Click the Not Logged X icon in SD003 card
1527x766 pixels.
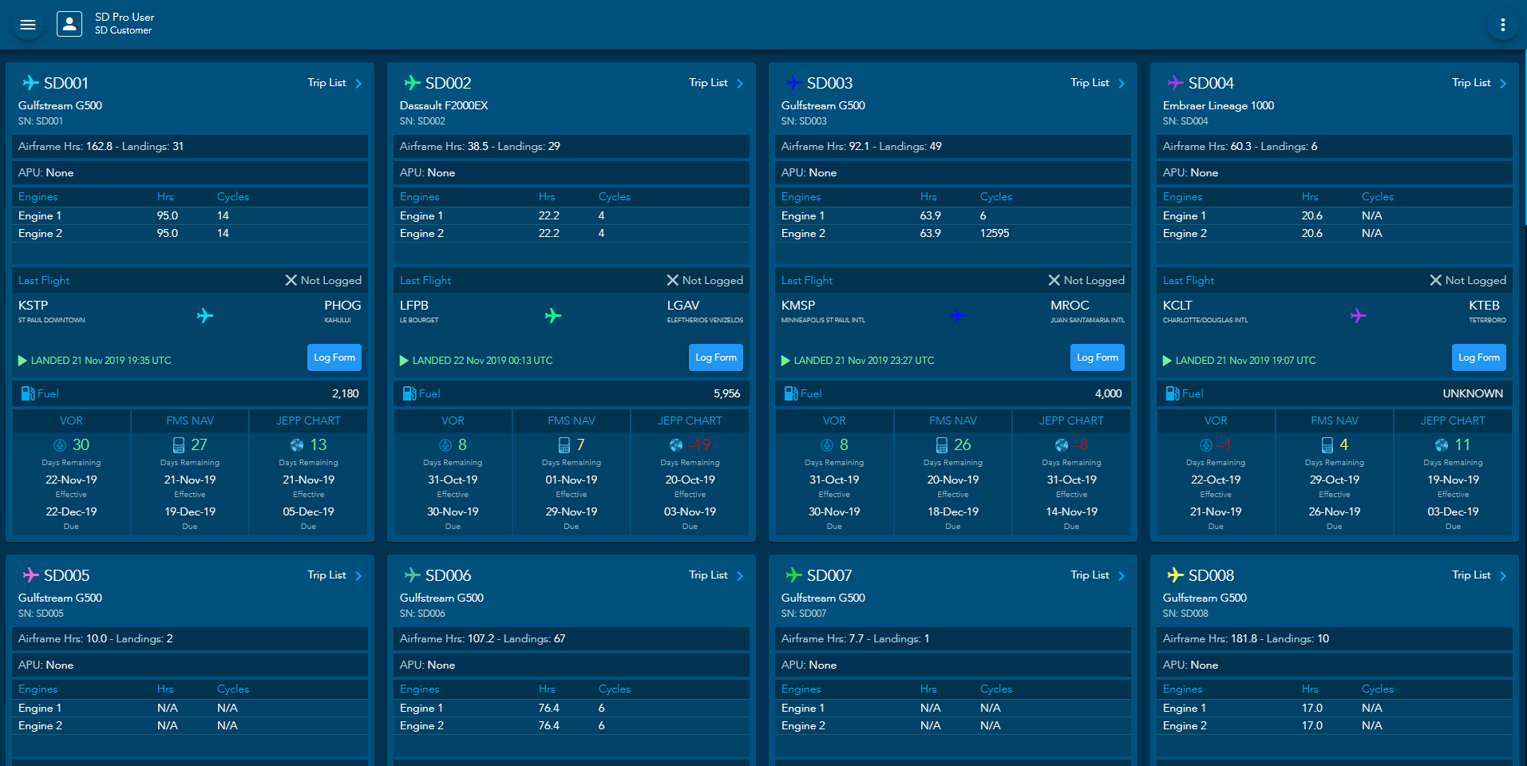click(1054, 280)
